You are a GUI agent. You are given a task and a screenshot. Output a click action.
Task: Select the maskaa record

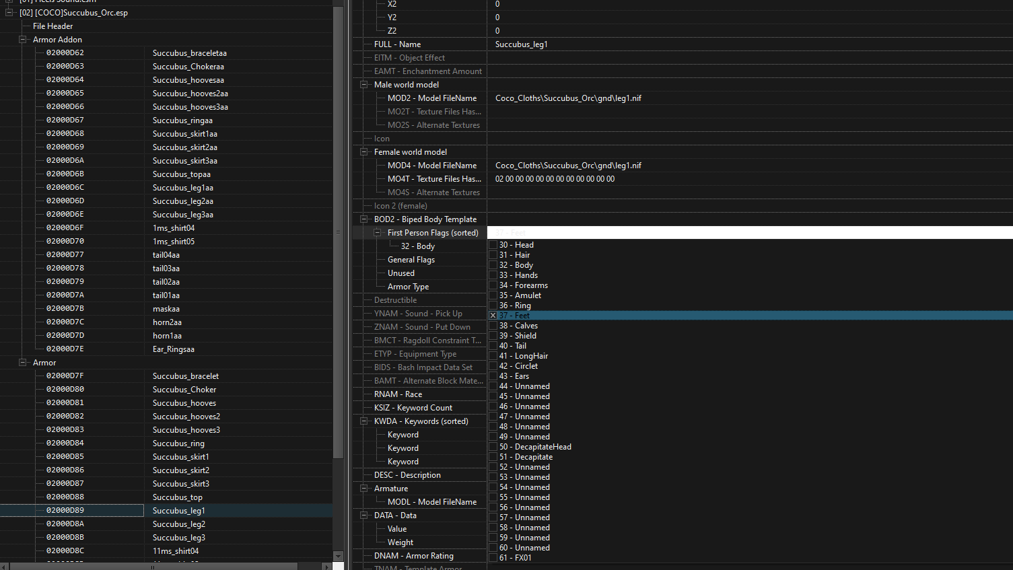point(166,309)
